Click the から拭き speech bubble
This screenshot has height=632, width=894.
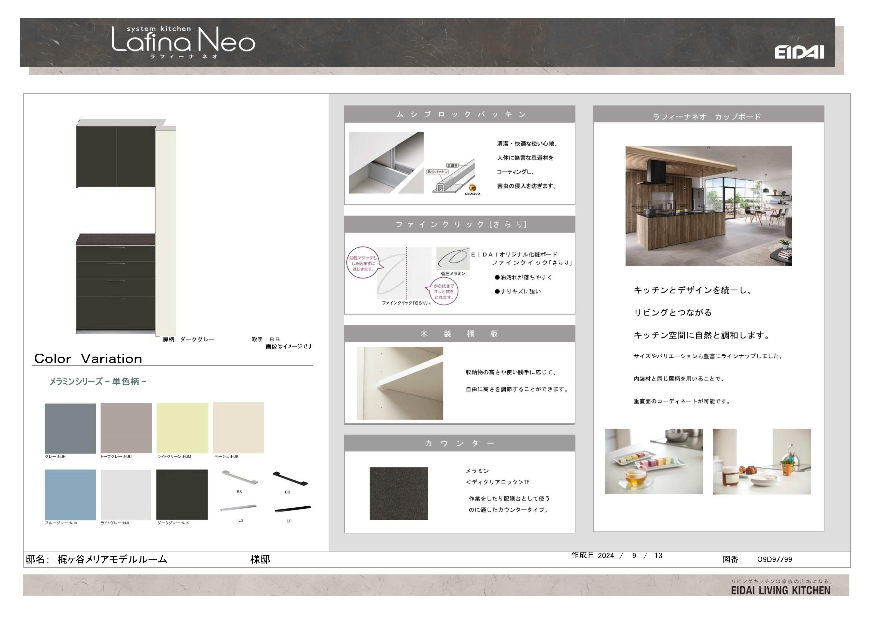pyautogui.click(x=444, y=291)
